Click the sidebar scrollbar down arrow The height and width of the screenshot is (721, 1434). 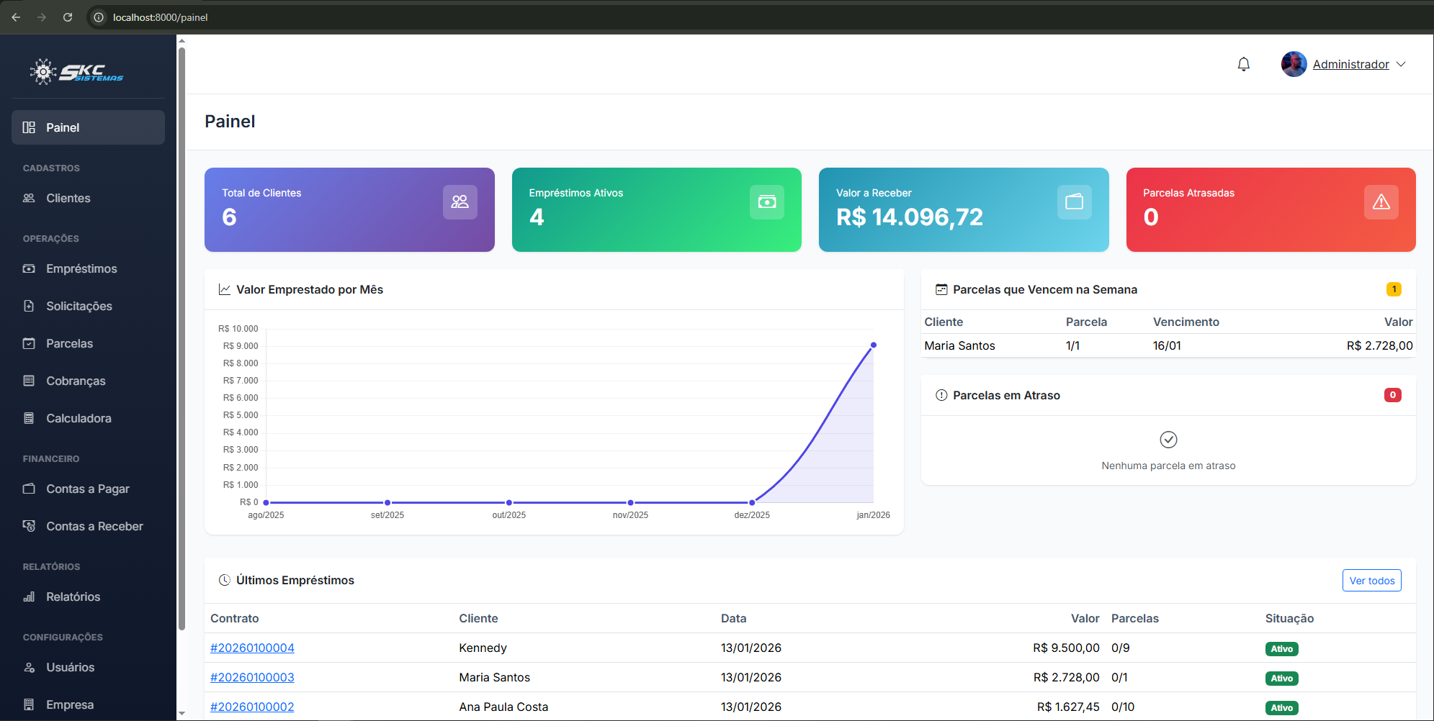[182, 713]
